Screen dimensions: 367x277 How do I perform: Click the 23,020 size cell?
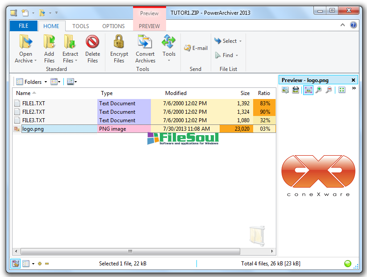236,129
